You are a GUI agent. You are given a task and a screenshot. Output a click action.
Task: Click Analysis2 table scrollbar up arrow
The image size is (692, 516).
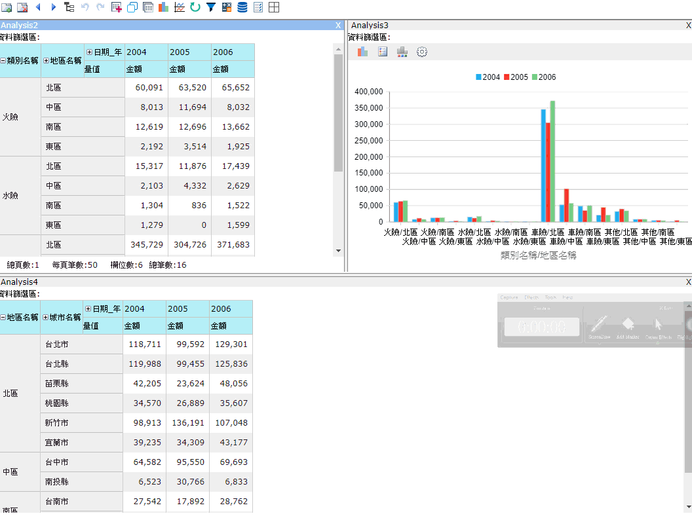click(338, 49)
